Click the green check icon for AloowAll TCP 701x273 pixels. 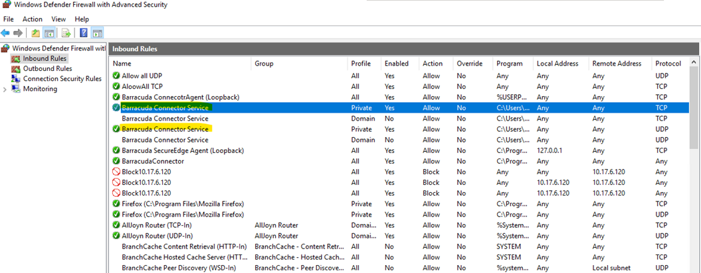tap(116, 87)
